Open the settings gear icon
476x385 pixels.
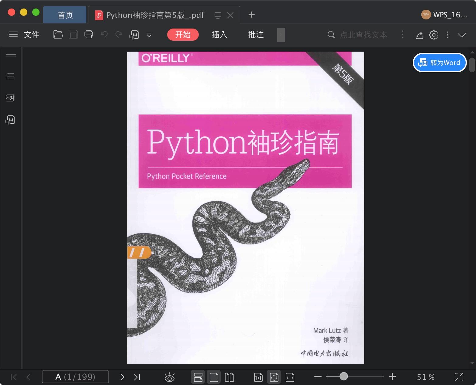tap(434, 35)
